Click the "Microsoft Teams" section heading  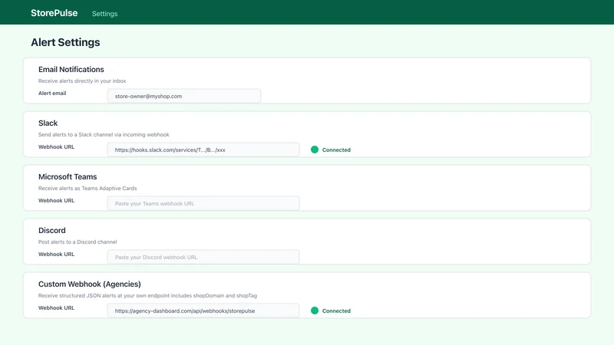68,176
